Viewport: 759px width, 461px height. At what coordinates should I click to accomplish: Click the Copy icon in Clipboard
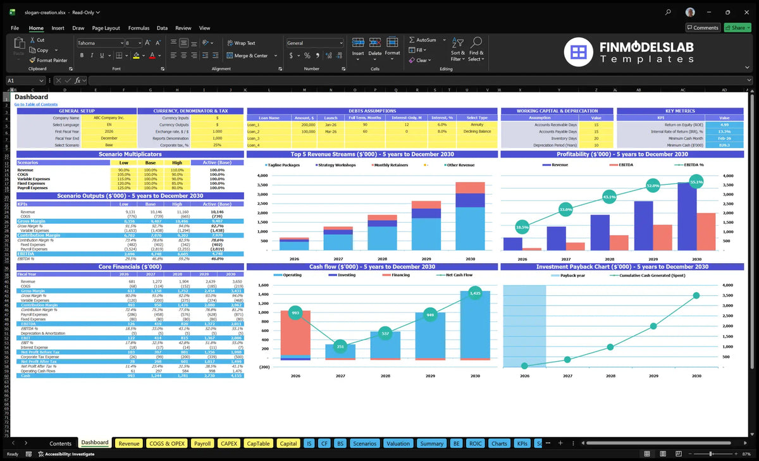coord(32,50)
